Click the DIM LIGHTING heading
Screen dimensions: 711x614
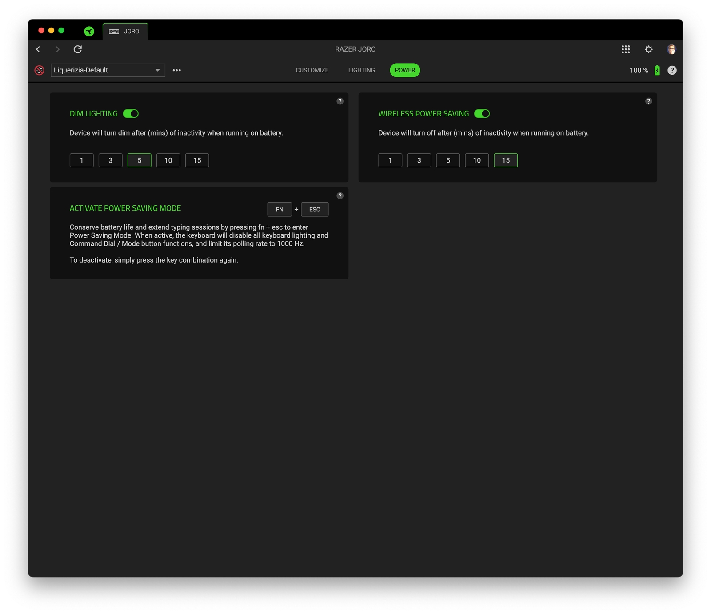click(x=94, y=114)
